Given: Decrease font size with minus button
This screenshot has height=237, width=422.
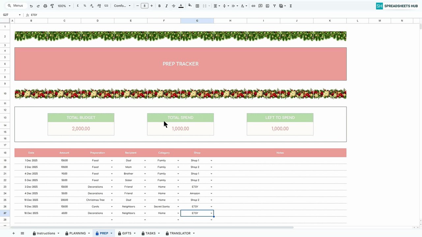Looking at the screenshot, I should point(137,6).
